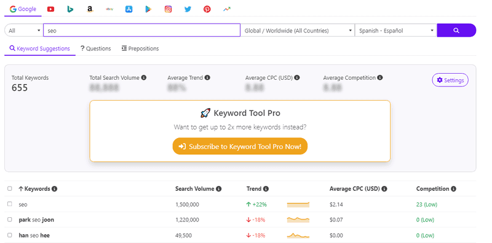Viewport: 492px width, 243px height.
Task: Check the box for keyword seo
Action: [x=10, y=204]
